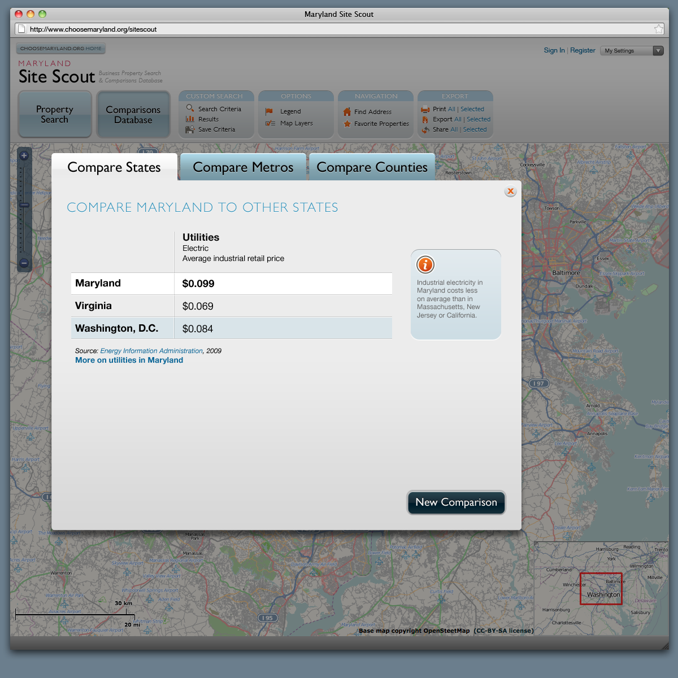The image size is (678, 678).
Task: Click the page icon in address bar
Action: click(x=21, y=29)
